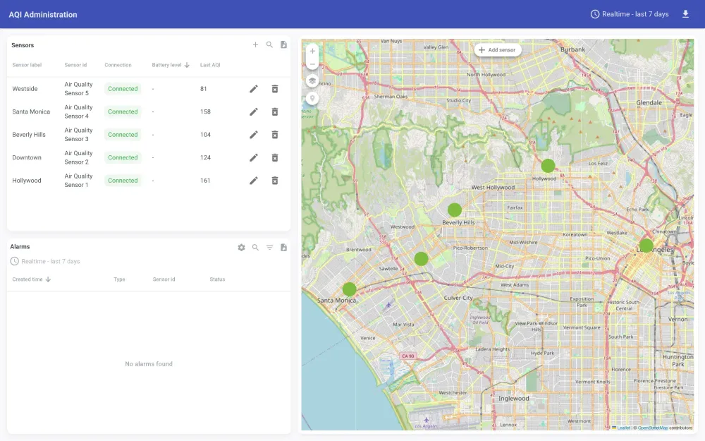Click the AQI Administration title
Image resolution: width=705 pixels, height=441 pixels.
(x=43, y=14)
